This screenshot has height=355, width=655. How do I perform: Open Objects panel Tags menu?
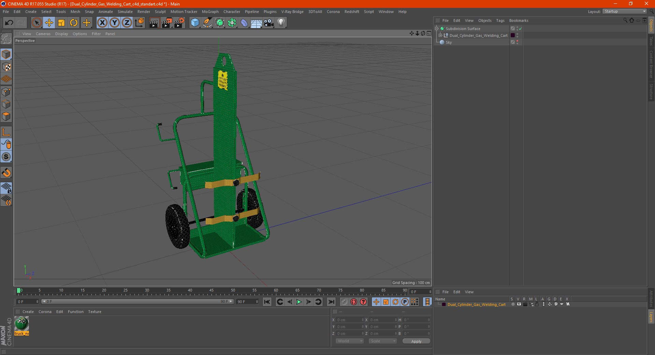click(500, 20)
